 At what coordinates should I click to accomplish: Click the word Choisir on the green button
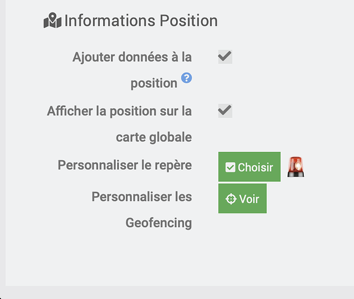click(256, 167)
